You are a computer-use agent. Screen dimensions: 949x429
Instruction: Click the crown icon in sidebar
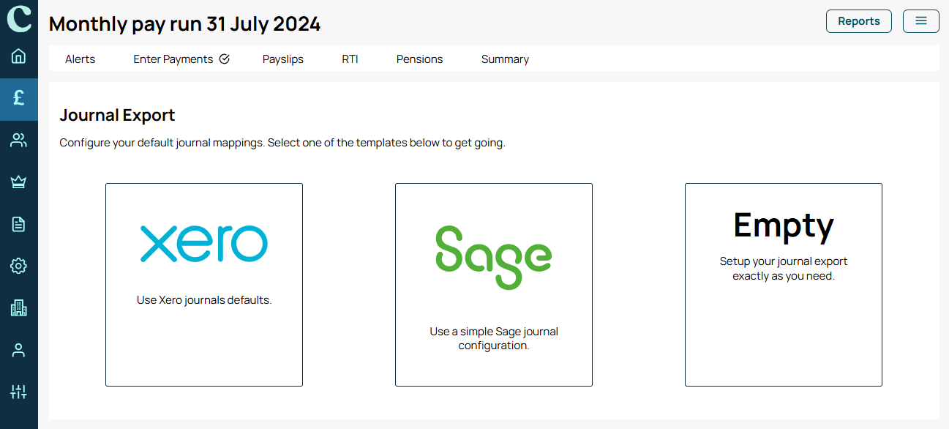[x=19, y=182]
